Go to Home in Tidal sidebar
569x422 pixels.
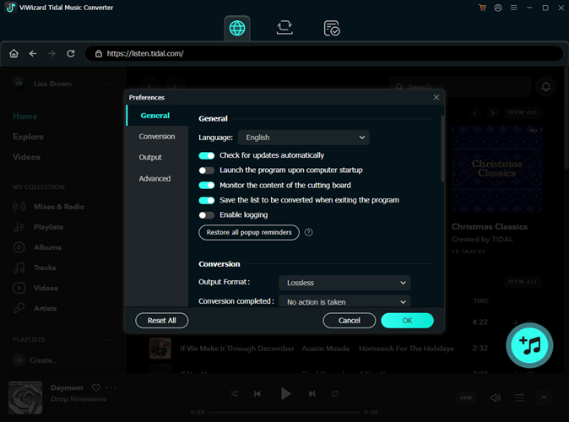(25, 116)
